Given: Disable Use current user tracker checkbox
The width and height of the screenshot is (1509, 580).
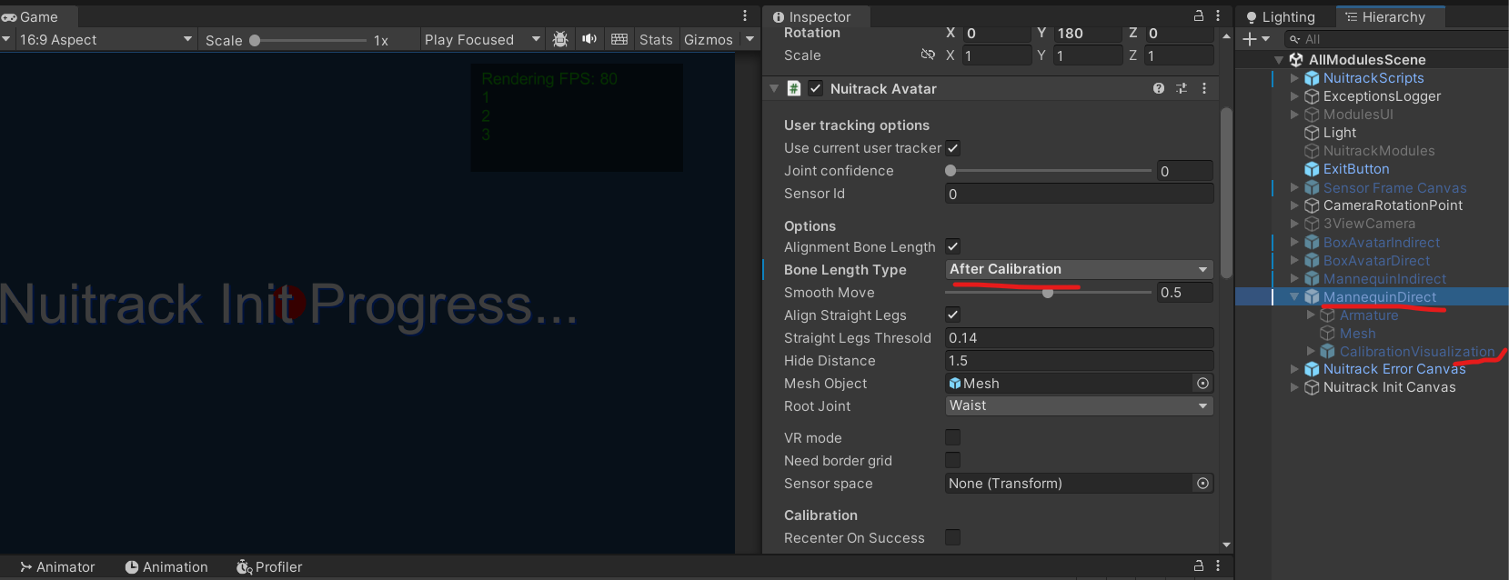Looking at the screenshot, I should pos(953,148).
